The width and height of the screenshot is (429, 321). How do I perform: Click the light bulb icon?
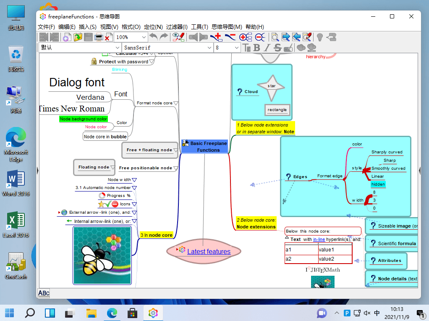319,37
